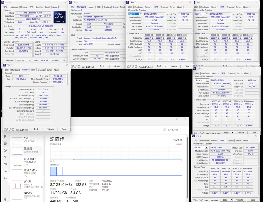The width and height of the screenshot is (263, 202).
Task: Expand Tools arrow in Slot #4 window
Action: tap(231, 200)
